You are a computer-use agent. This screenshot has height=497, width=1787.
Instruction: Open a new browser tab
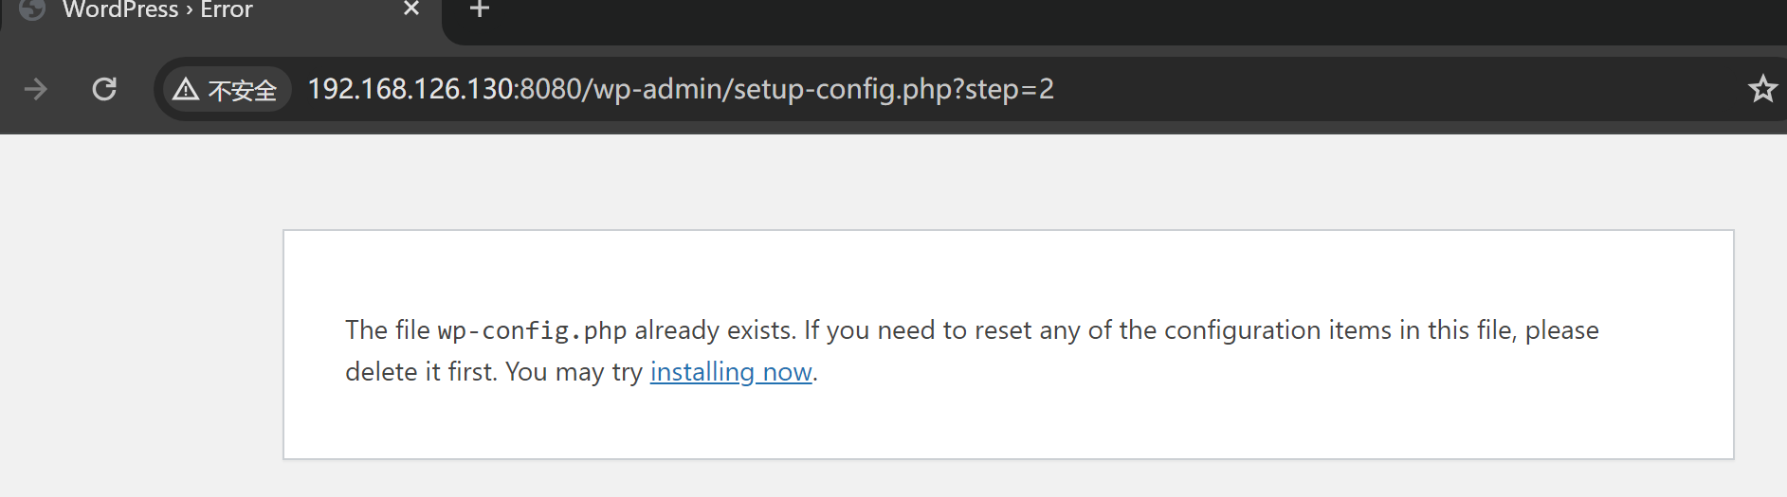(x=480, y=9)
